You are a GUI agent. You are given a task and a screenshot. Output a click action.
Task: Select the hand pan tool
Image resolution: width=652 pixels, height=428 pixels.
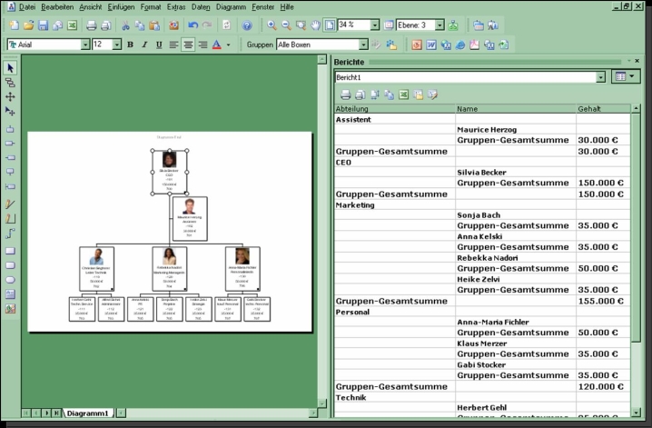(x=314, y=25)
